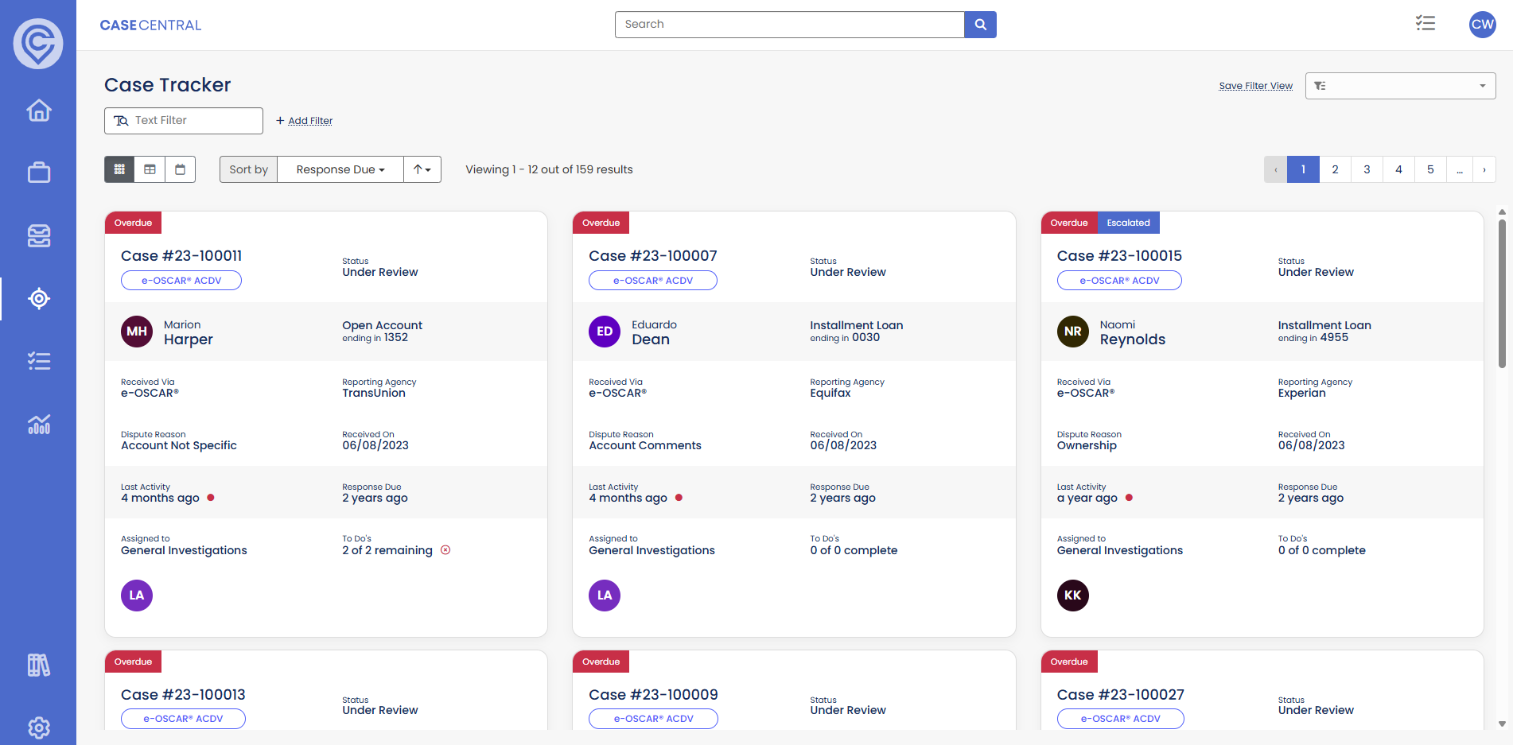Viewport: 1513px width, 745px height.
Task: Click the CaseCentral logo icon
Action: (38, 43)
